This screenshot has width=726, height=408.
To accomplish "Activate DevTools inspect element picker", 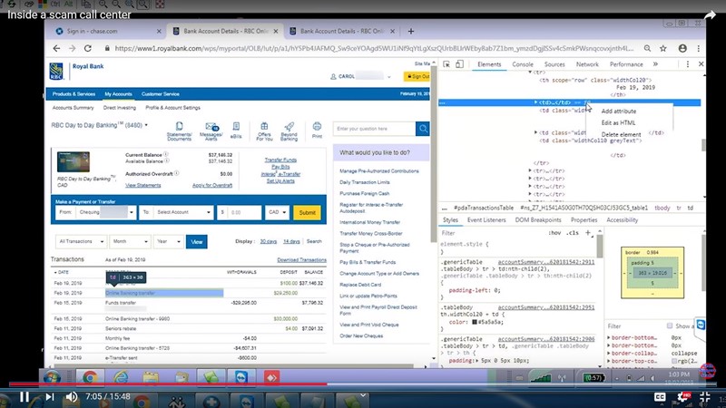I will (x=446, y=64).
